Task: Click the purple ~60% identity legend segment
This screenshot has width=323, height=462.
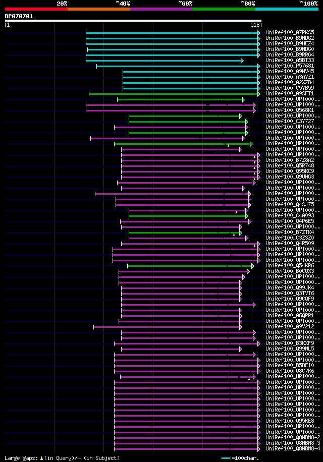Action: click(x=161, y=9)
